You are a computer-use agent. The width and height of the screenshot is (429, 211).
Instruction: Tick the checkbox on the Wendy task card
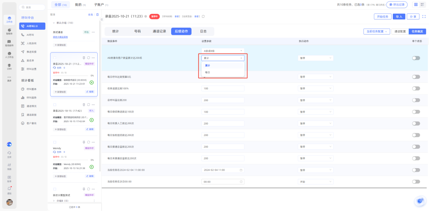click(55, 142)
